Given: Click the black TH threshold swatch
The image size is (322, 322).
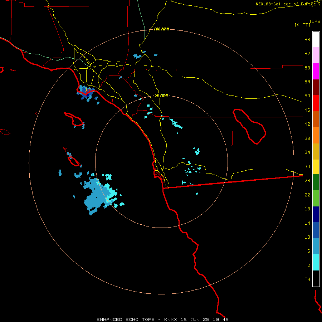Looking at the screenshot, I should pyautogui.click(x=316, y=278).
